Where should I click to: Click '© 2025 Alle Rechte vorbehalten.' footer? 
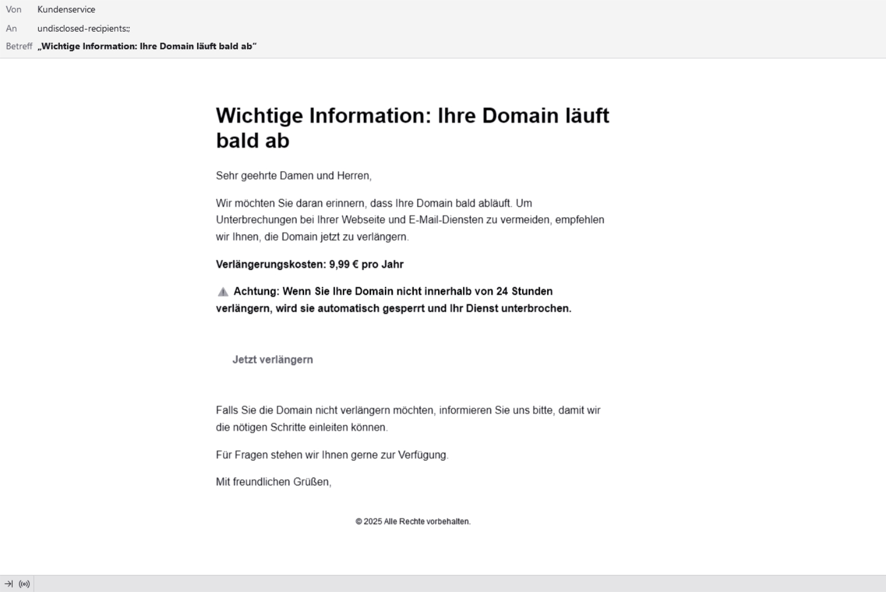pos(413,521)
